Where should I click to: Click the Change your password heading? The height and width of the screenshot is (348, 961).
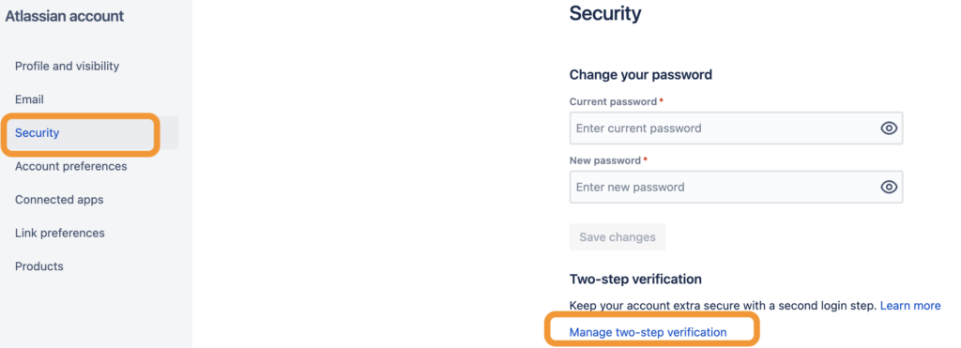coord(640,75)
